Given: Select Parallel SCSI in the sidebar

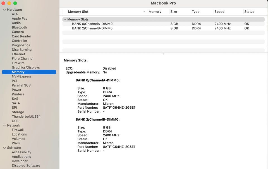Looking at the screenshot, I should pos(22,85).
